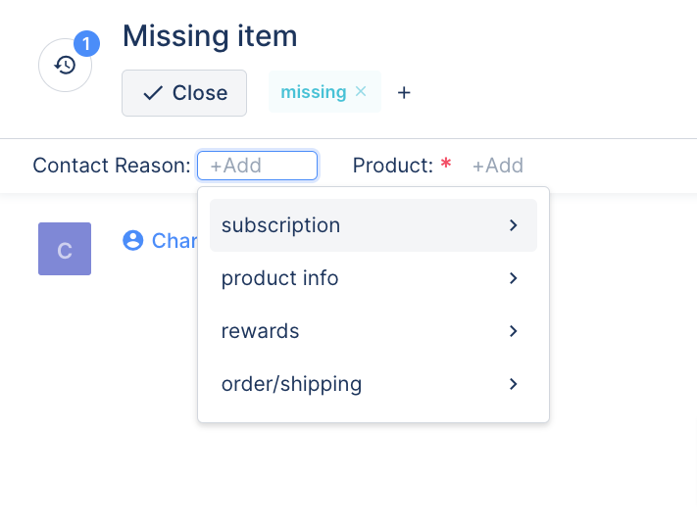Click the missing tag label
Viewport: 697px width, 531px height.
[x=314, y=92]
